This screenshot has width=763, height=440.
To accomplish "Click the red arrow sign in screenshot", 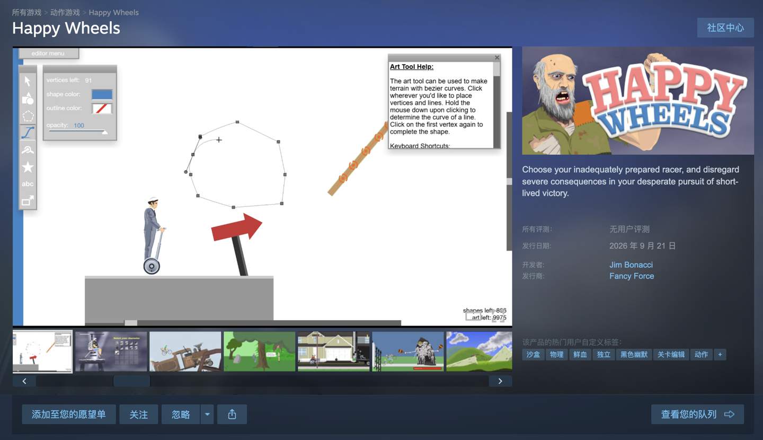I will point(236,228).
